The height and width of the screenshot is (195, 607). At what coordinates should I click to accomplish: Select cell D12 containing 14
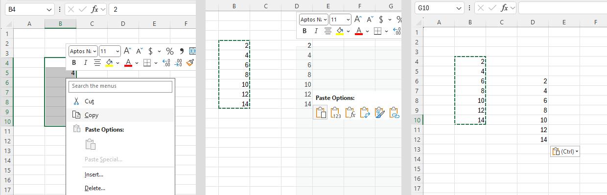coord(533,139)
